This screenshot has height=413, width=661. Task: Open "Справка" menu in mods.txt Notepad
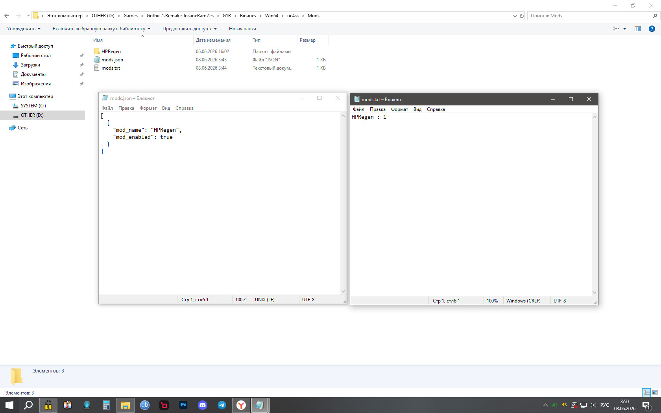click(x=436, y=109)
